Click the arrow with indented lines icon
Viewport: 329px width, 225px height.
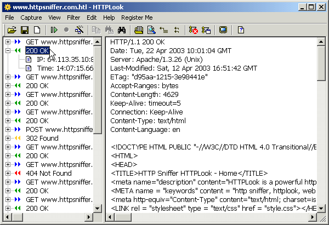[x=163, y=30]
